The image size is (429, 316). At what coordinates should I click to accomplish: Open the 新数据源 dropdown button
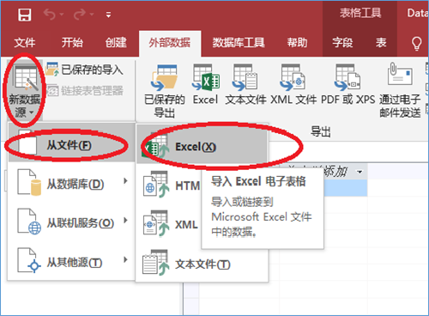pos(24,90)
